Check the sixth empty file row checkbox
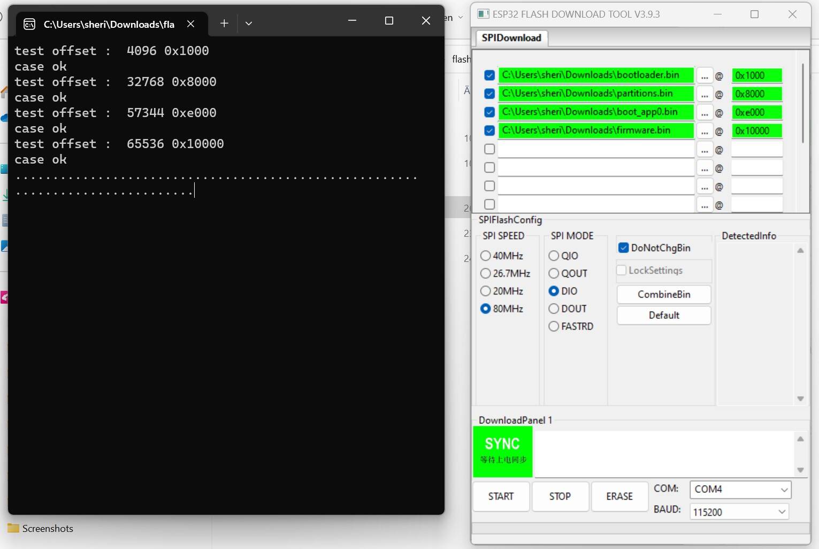 click(x=489, y=167)
